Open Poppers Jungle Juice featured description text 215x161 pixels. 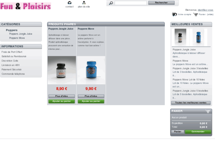tap(61, 42)
